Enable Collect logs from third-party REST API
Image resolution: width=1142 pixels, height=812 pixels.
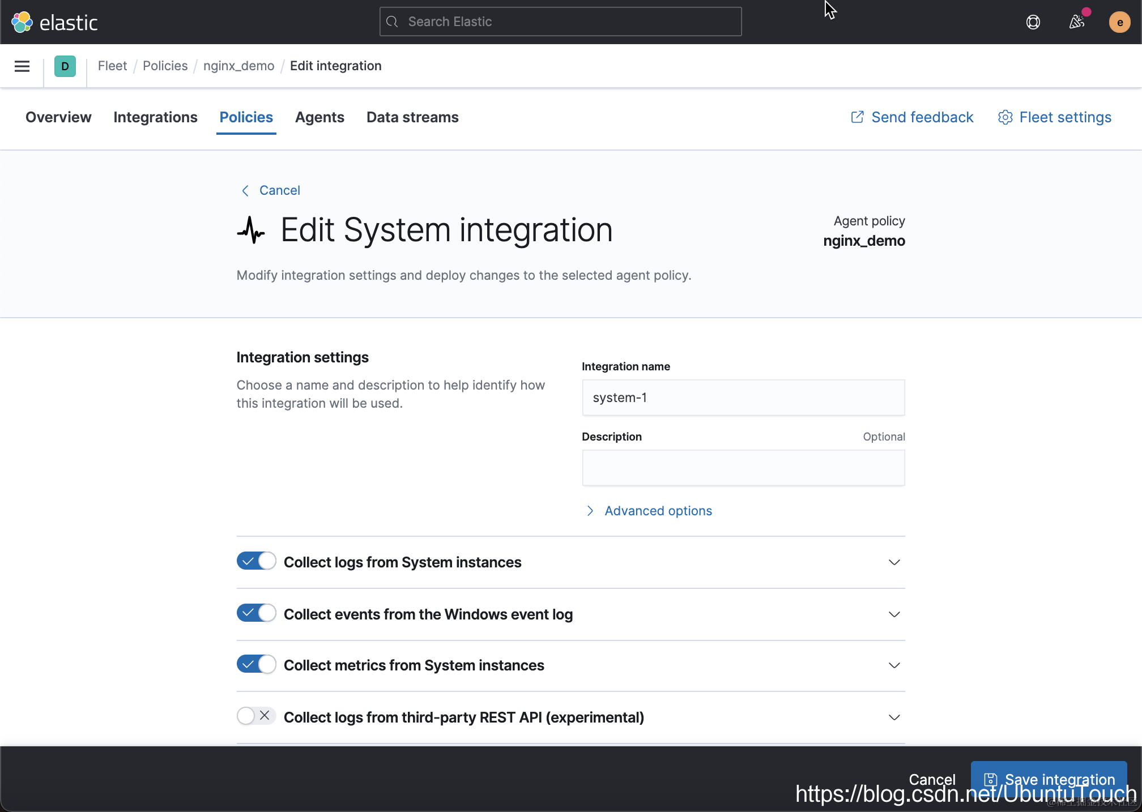256,716
